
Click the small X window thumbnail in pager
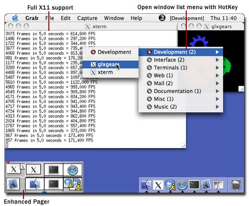click(23, 167)
